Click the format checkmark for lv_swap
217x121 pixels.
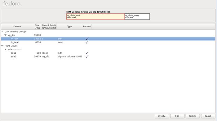(x=87, y=42)
